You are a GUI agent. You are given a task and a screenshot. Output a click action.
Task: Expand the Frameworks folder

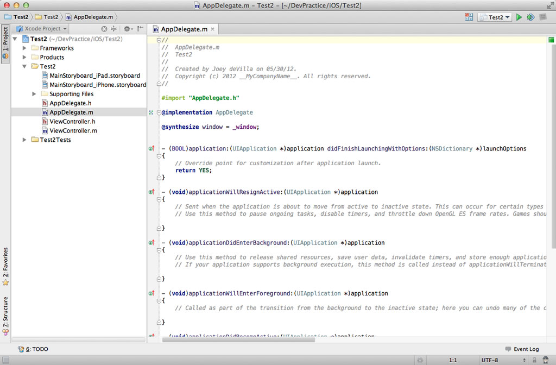(x=24, y=48)
